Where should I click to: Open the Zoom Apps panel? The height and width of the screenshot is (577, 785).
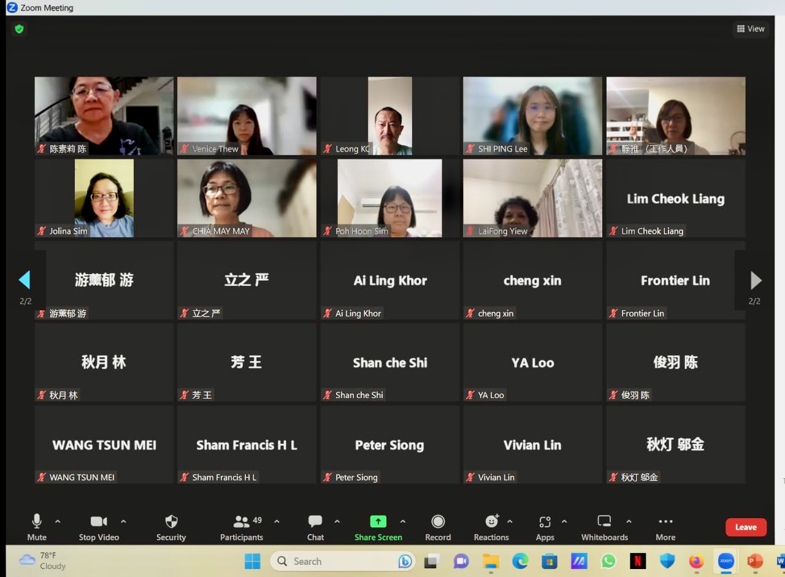tap(545, 527)
